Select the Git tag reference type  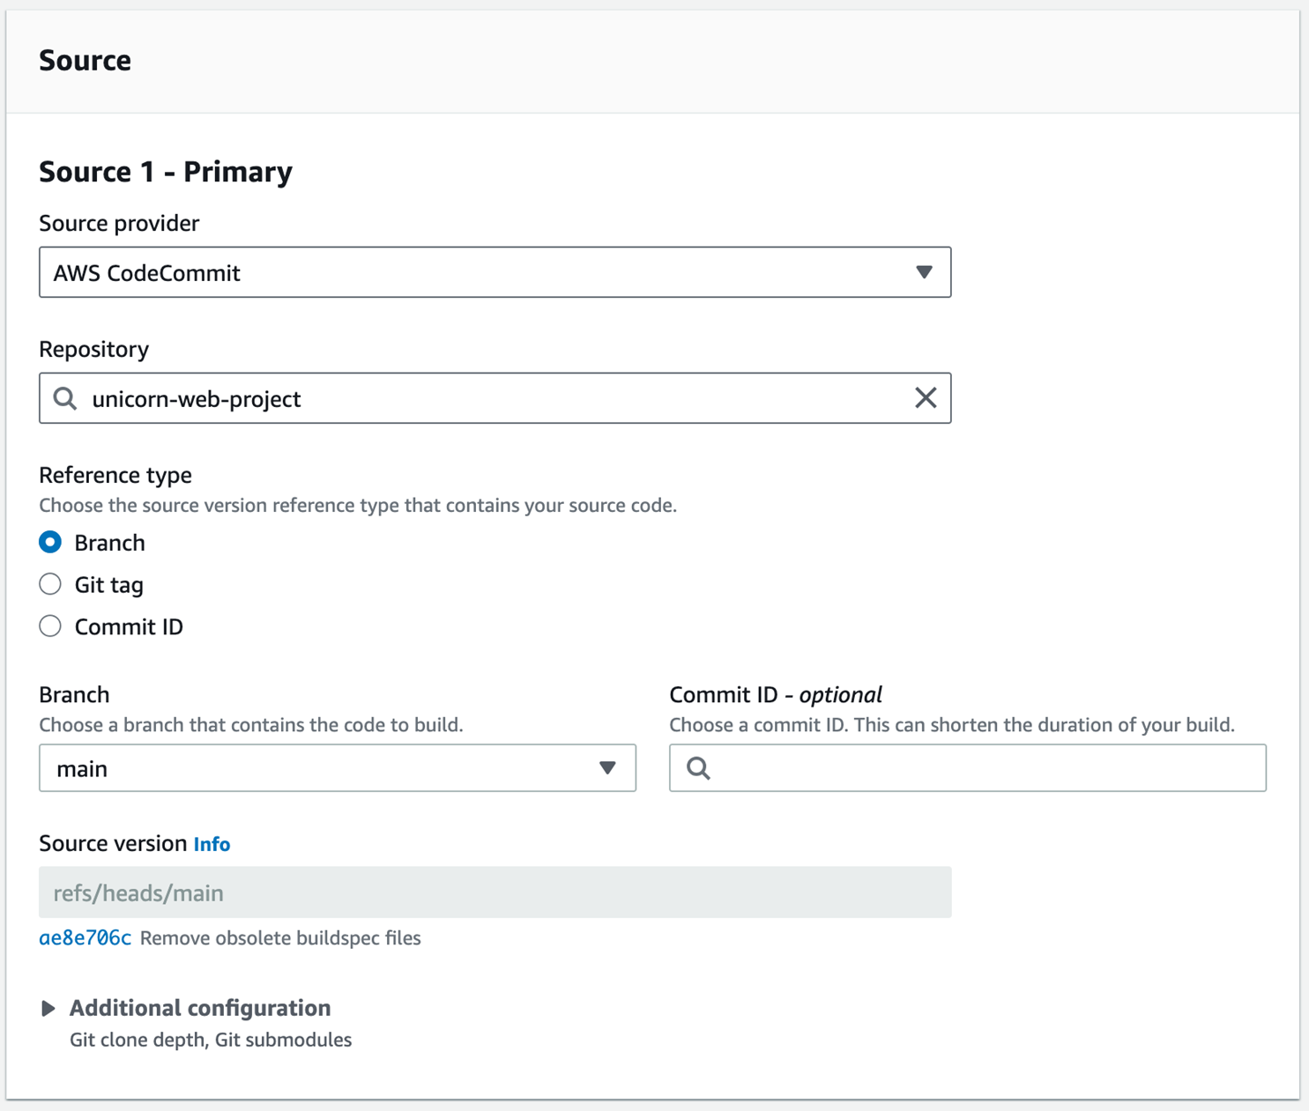point(50,584)
